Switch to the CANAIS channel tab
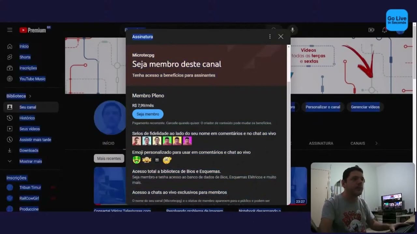The image size is (417, 234). click(x=358, y=143)
